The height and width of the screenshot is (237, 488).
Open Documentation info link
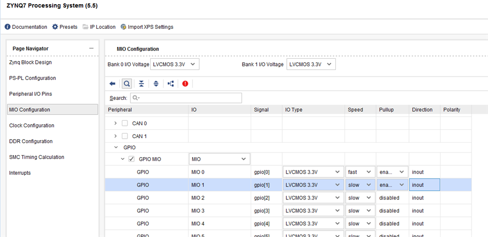(26, 27)
